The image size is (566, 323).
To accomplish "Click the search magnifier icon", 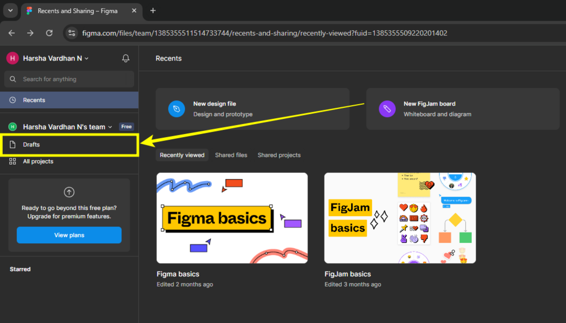I will (13, 79).
